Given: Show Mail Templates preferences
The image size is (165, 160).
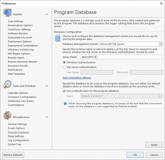Looking at the screenshot, I should coord(17,74).
